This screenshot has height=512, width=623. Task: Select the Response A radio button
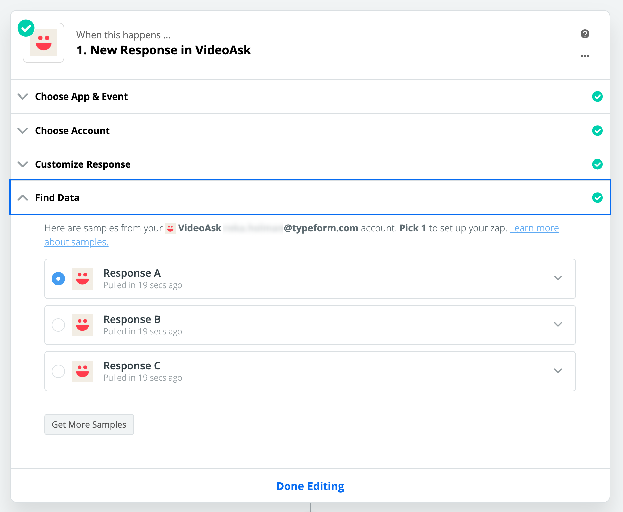tap(58, 279)
